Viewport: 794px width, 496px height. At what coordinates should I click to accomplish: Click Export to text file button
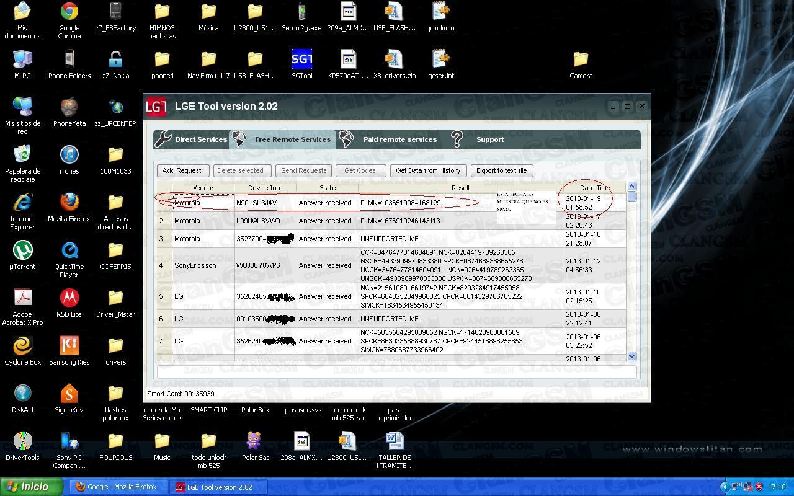[x=502, y=170]
